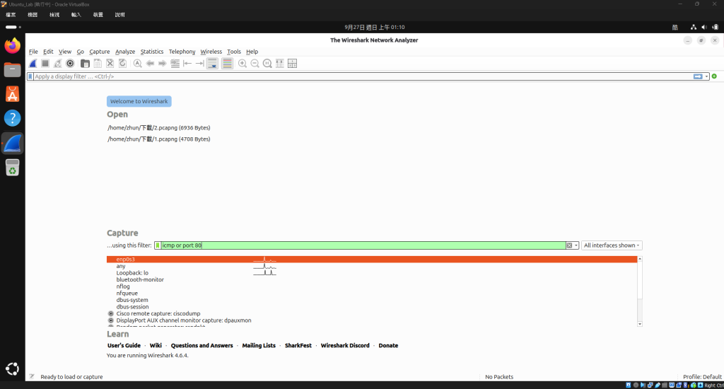Open the Statistics menu
The image size is (724, 389).
[x=152, y=52]
